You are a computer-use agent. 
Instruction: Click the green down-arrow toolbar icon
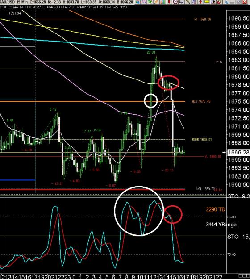pos(150,2)
